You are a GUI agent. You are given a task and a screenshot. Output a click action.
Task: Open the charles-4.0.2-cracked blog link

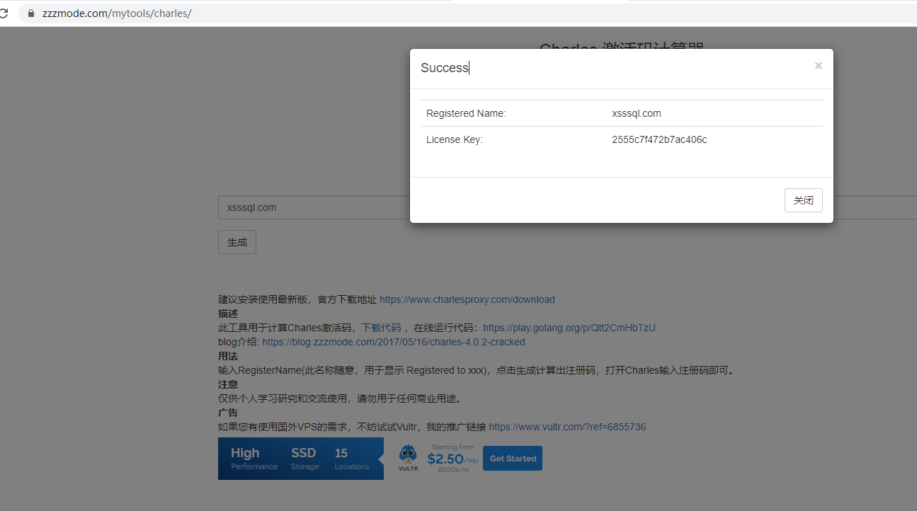[394, 341]
